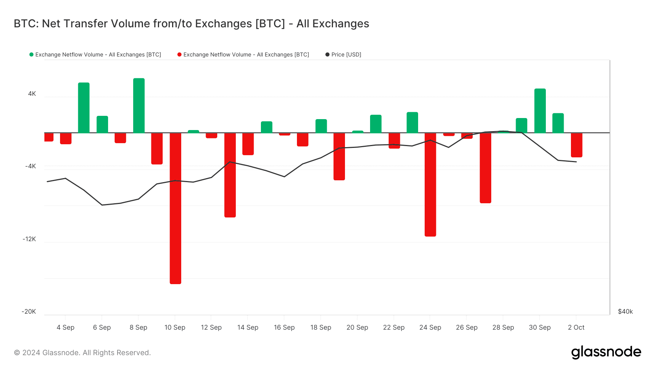Click the green legend dot for Exchange Netflow
Image resolution: width=655 pixels, height=369 pixels.
click(x=31, y=55)
